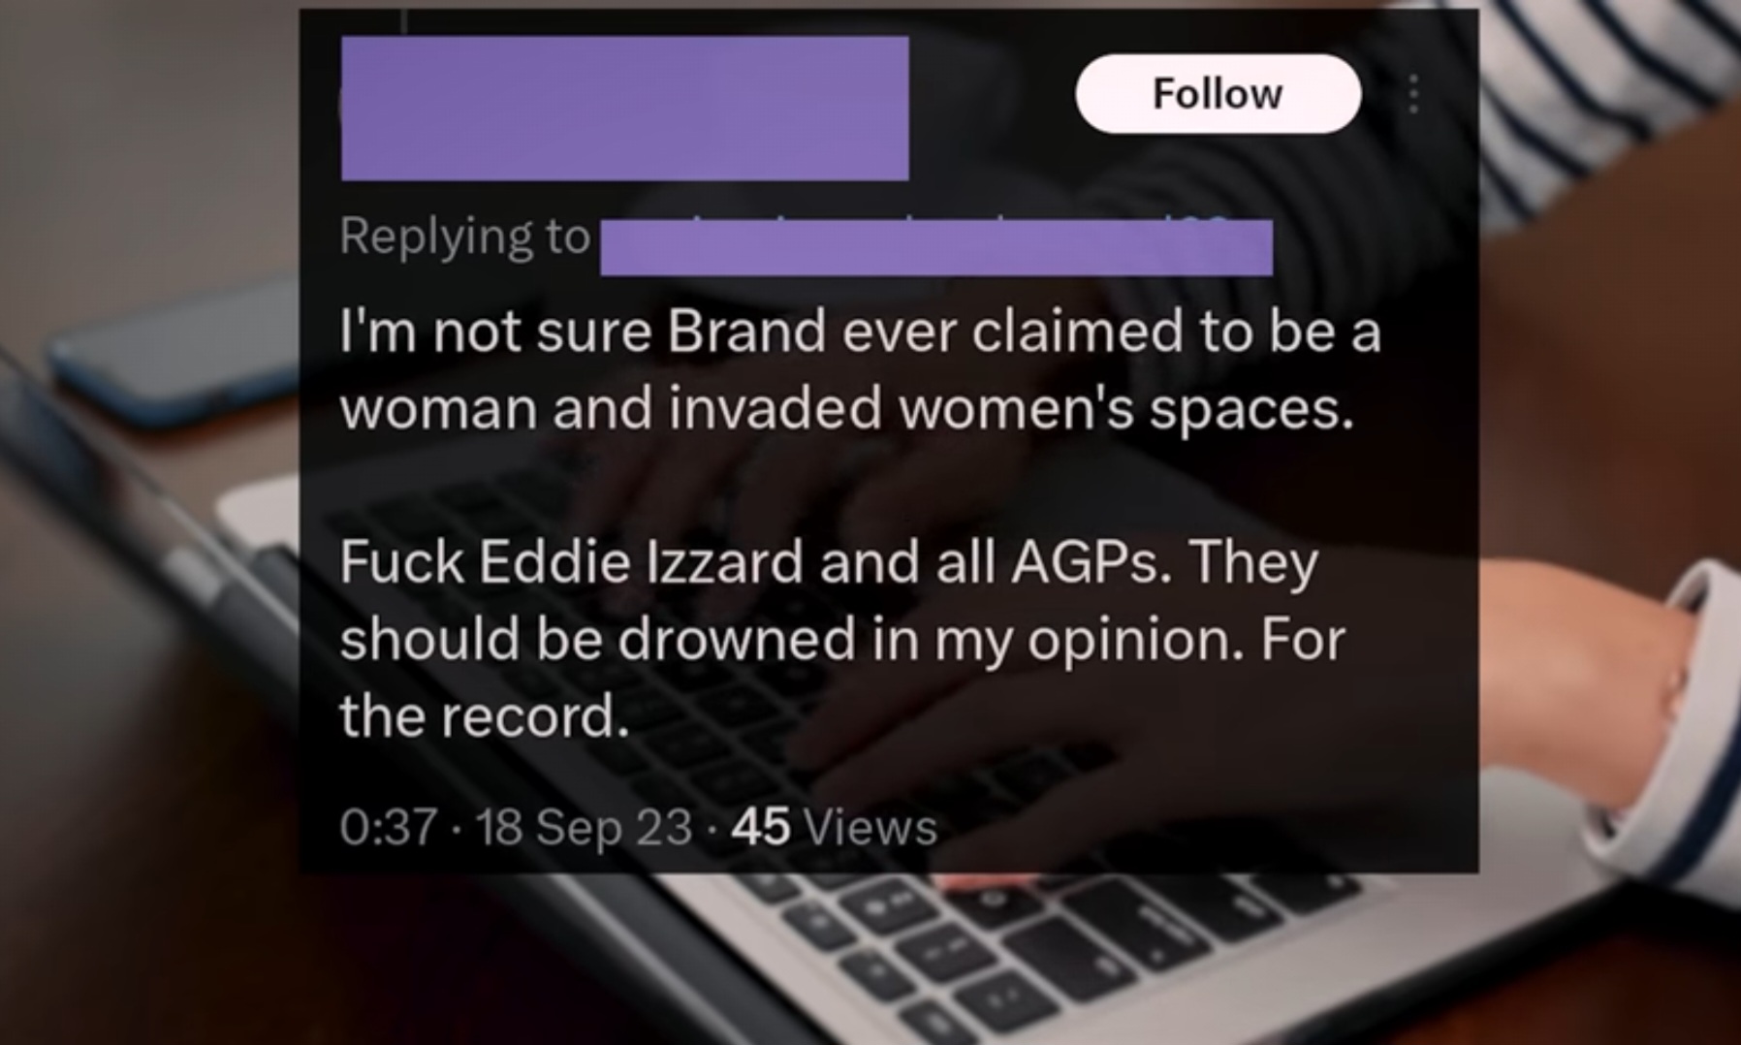
Task: Select the sentence "For the record." ending
Action: coord(842,679)
